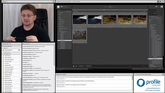Click Eduard Slobodyanyuk's chat message
Screen dimensions: 165x93
tap(33, 83)
